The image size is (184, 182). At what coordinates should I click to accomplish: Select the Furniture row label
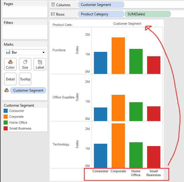pos(59,50)
